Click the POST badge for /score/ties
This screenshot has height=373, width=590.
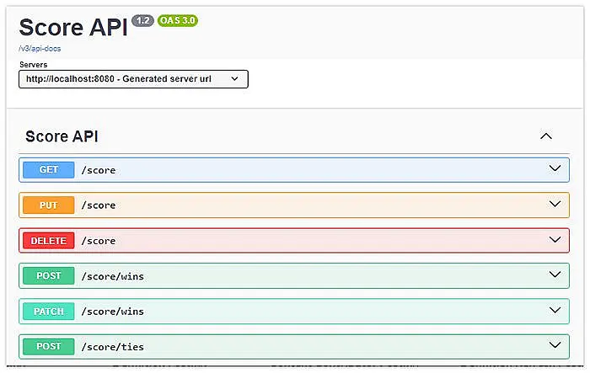[49, 346]
